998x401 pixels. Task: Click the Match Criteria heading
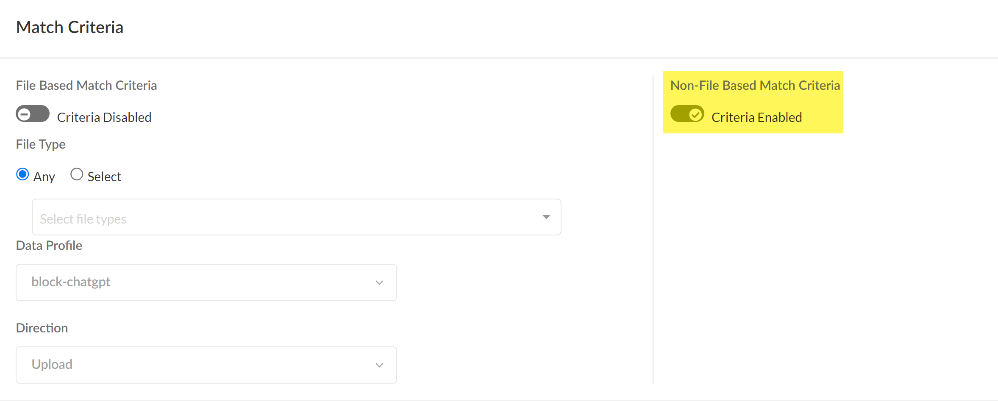(69, 27)
